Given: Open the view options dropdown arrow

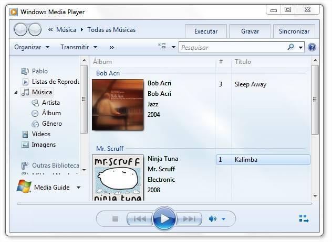Looking at the screenshot, I should [173, 47].
